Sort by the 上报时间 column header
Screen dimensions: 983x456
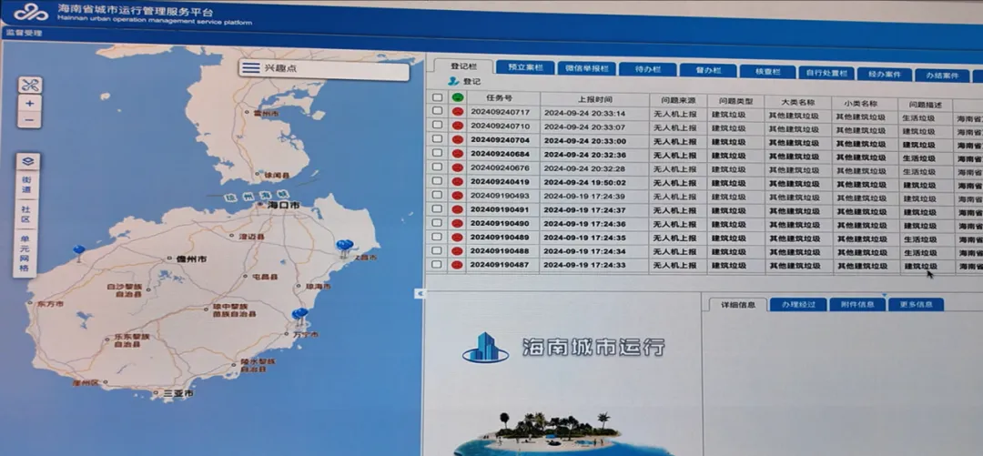594,98
